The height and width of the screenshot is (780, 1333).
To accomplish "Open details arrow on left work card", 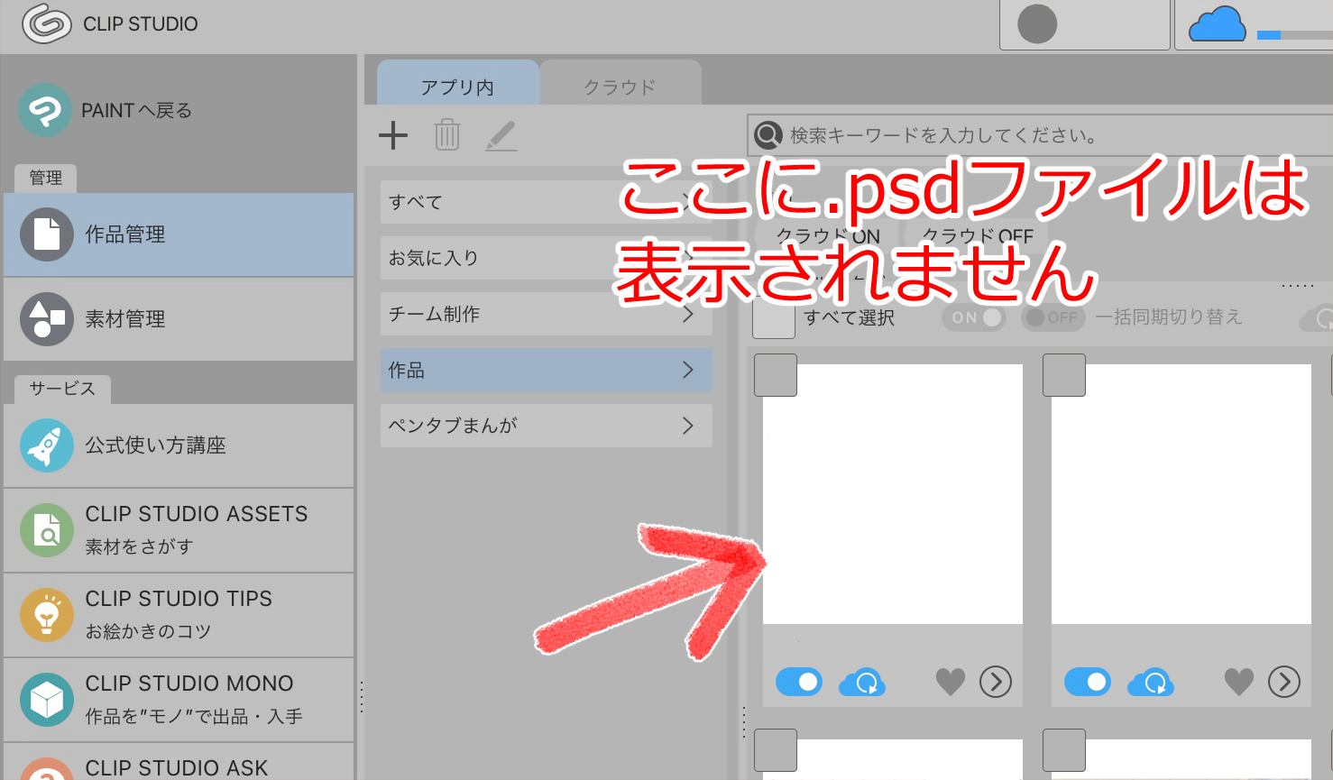I will pyautogui.click(x=996, y=682).
